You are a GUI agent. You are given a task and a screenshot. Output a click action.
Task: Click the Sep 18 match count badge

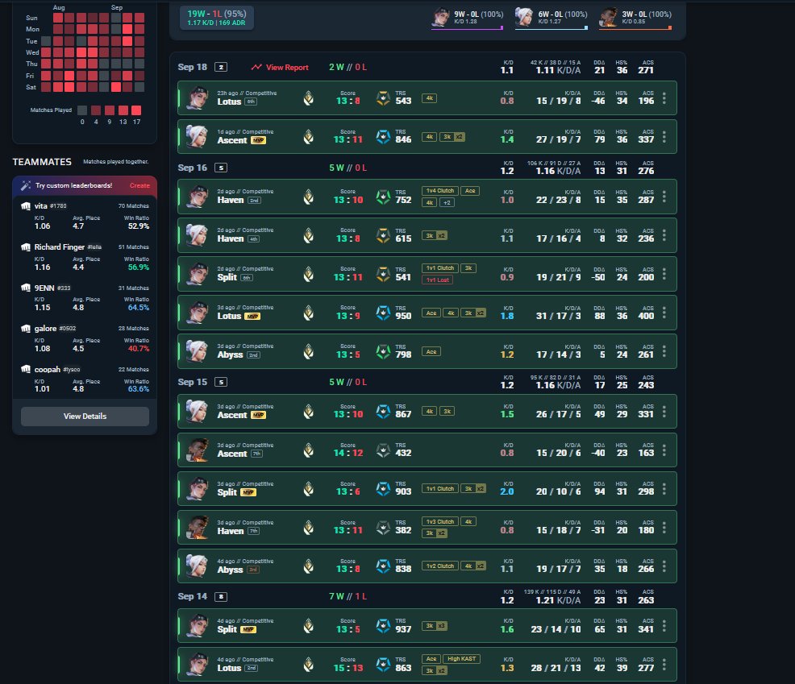coord(221,67)
